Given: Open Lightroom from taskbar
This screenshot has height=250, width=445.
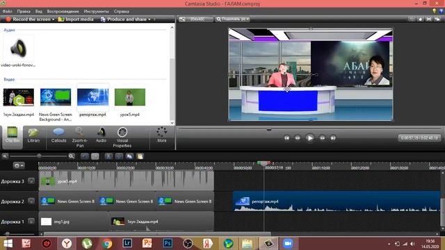Looking at the screenshot, I should tap(127, 243).
